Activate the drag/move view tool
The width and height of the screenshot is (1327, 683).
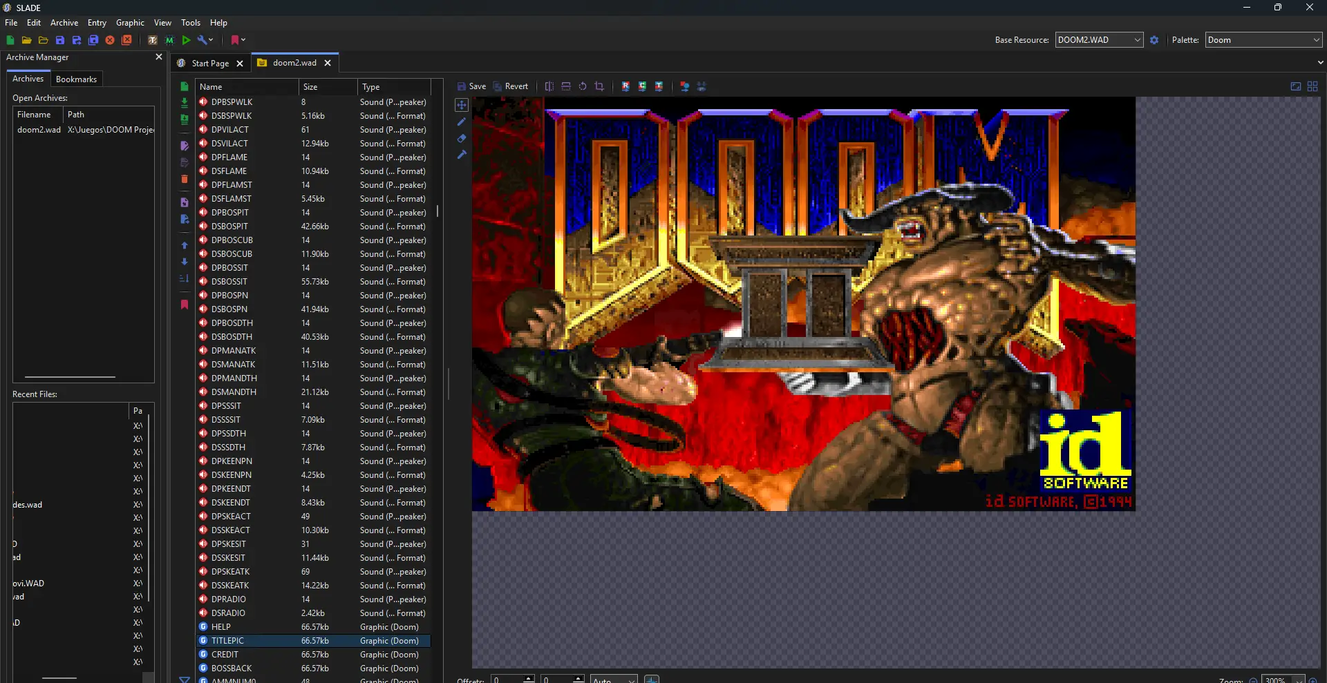[x=462, y=105]
